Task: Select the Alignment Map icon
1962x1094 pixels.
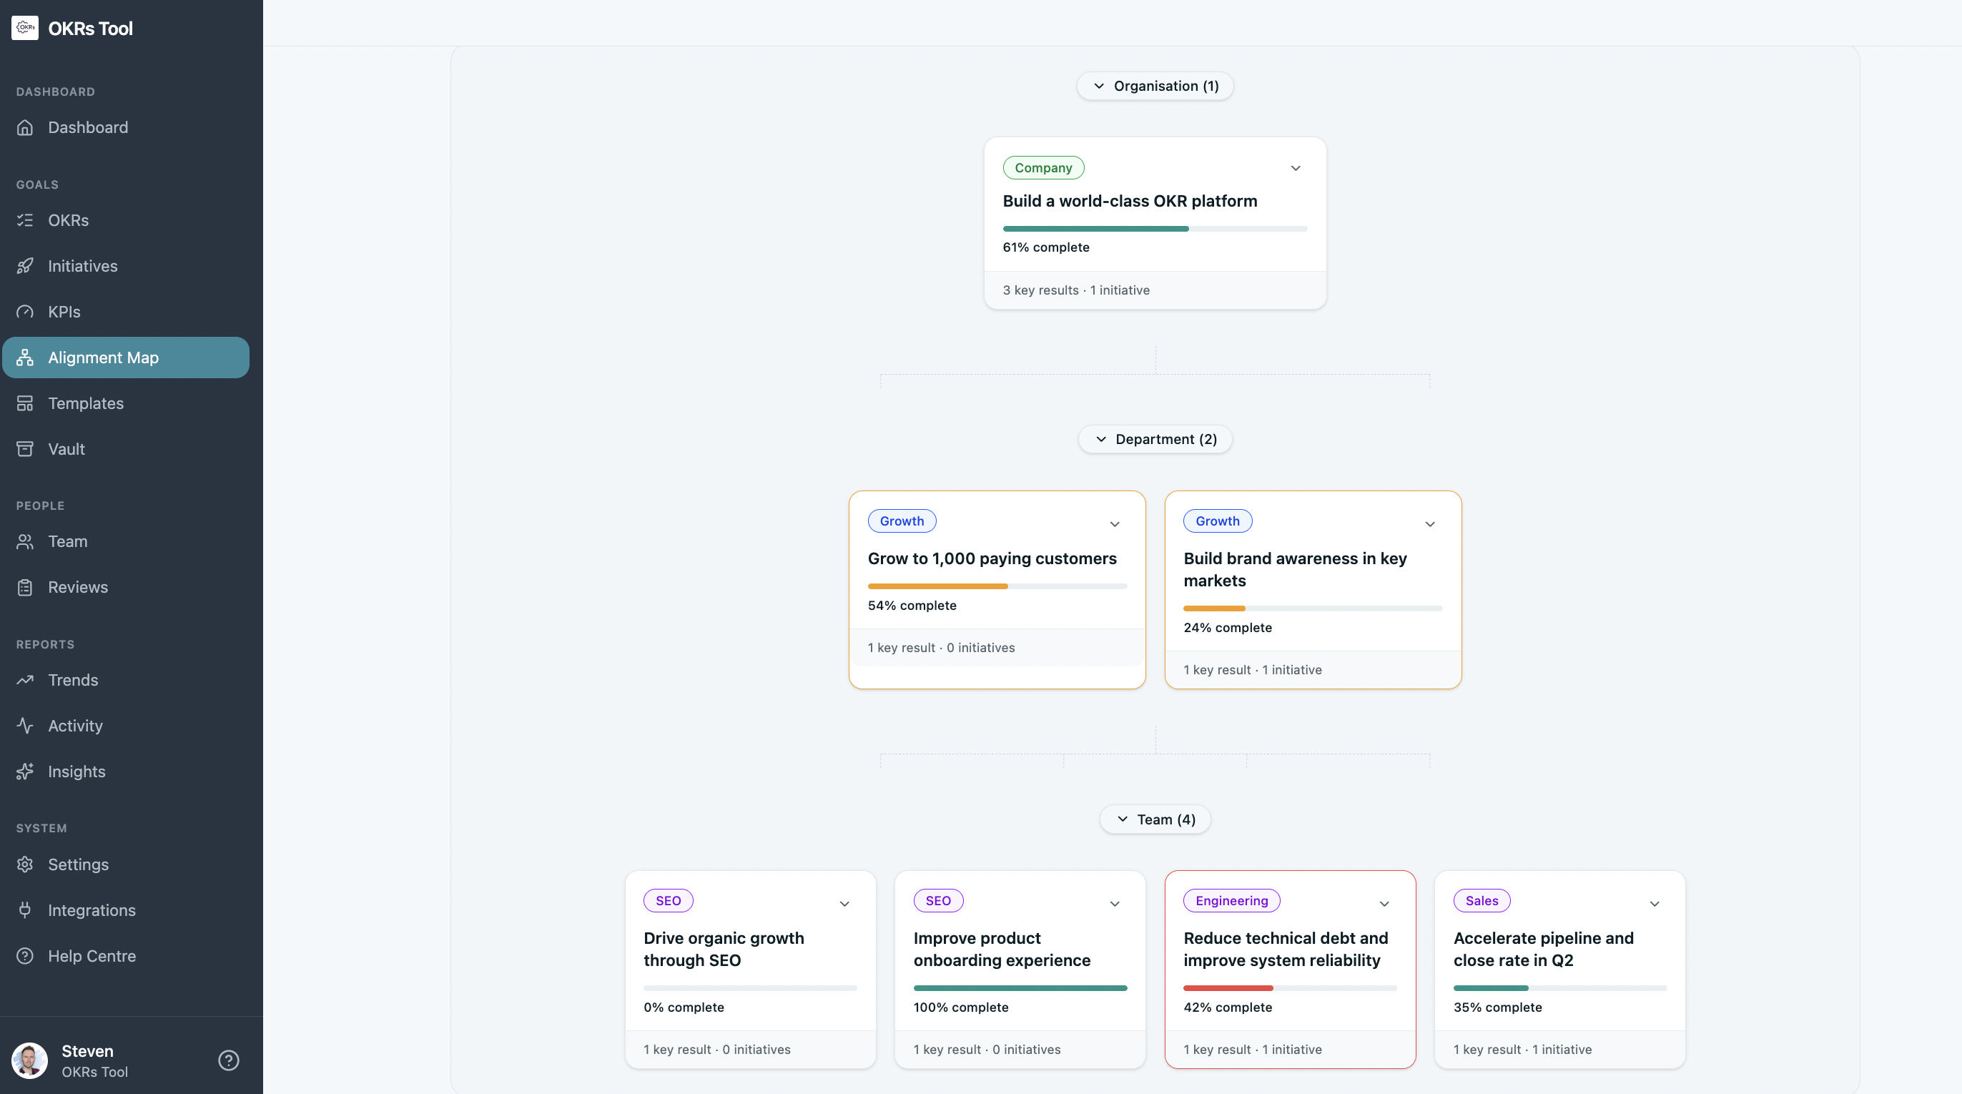Action: coord(25,358)
